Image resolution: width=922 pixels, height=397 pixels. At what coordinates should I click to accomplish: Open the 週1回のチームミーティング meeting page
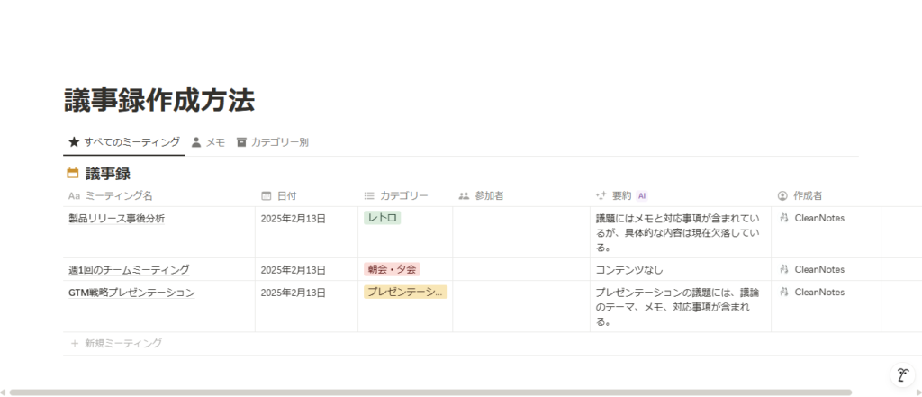click(129, 270)
